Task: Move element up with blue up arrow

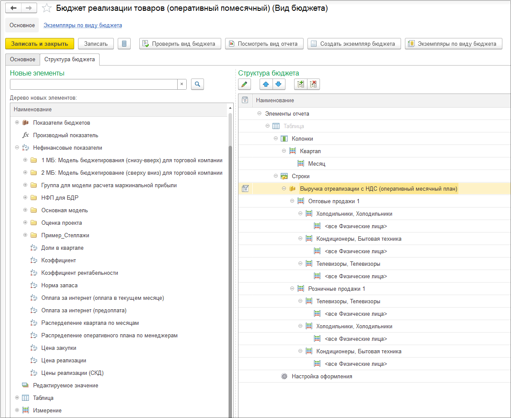Action: [x=266, y=85]
